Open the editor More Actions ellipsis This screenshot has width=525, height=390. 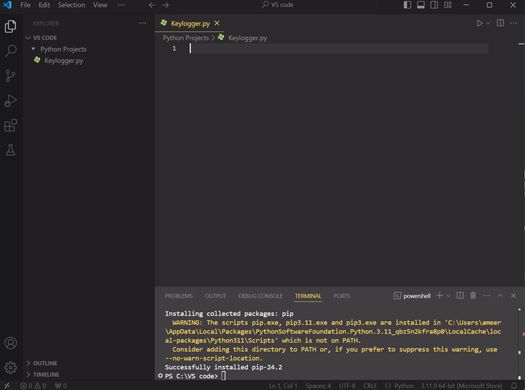(x=514, y=23)
